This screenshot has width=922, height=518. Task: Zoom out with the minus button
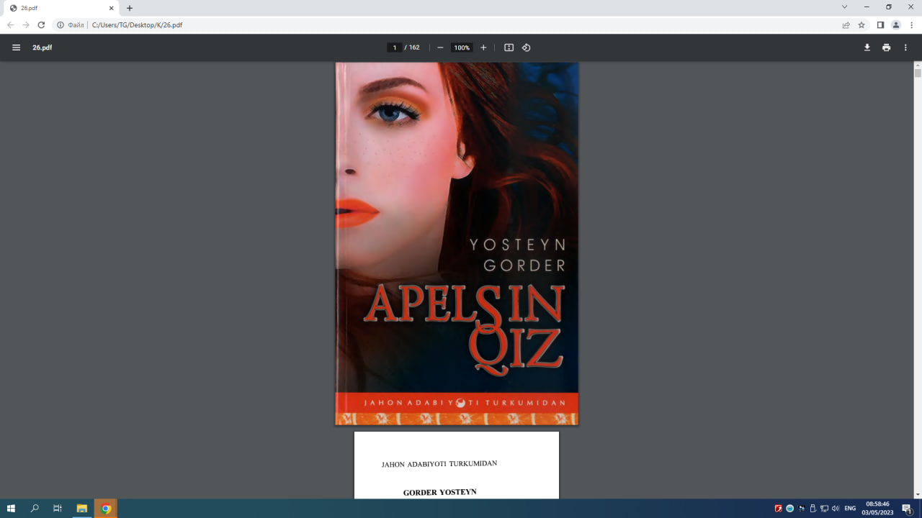click(440, 47)
